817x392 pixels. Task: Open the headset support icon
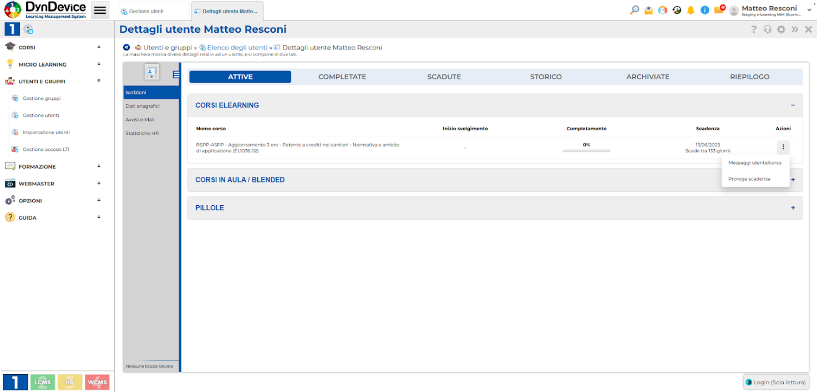pos(768,29)
